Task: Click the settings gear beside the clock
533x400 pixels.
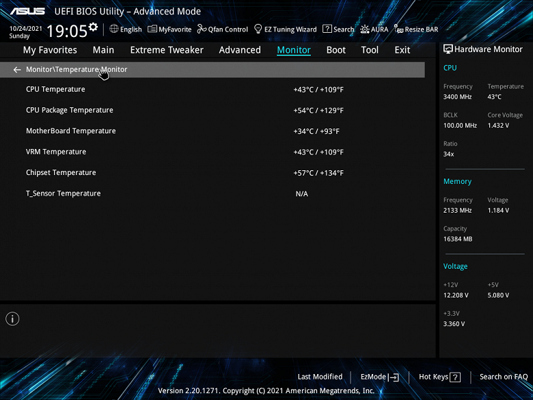Action: click(x=93, y=27)
